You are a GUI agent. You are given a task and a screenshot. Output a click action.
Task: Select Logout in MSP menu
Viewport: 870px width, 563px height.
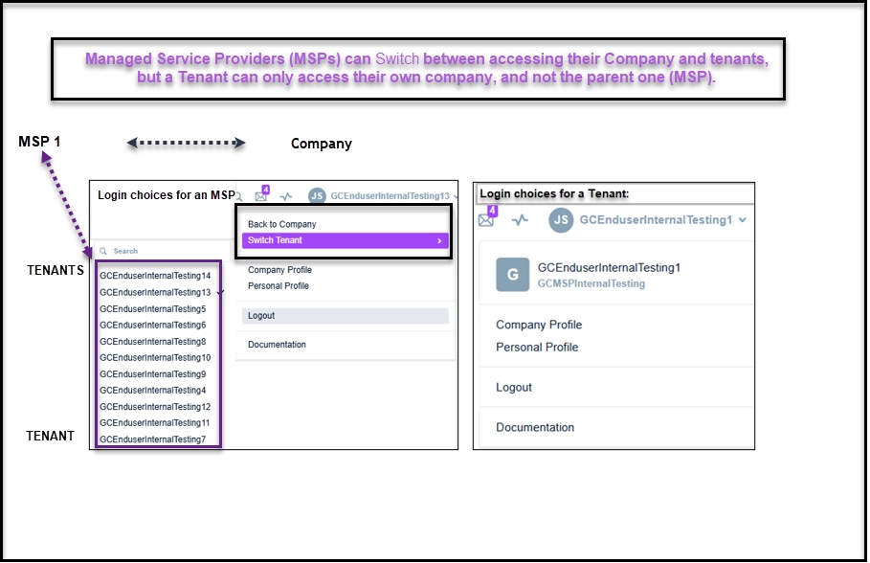pos(346,316)
